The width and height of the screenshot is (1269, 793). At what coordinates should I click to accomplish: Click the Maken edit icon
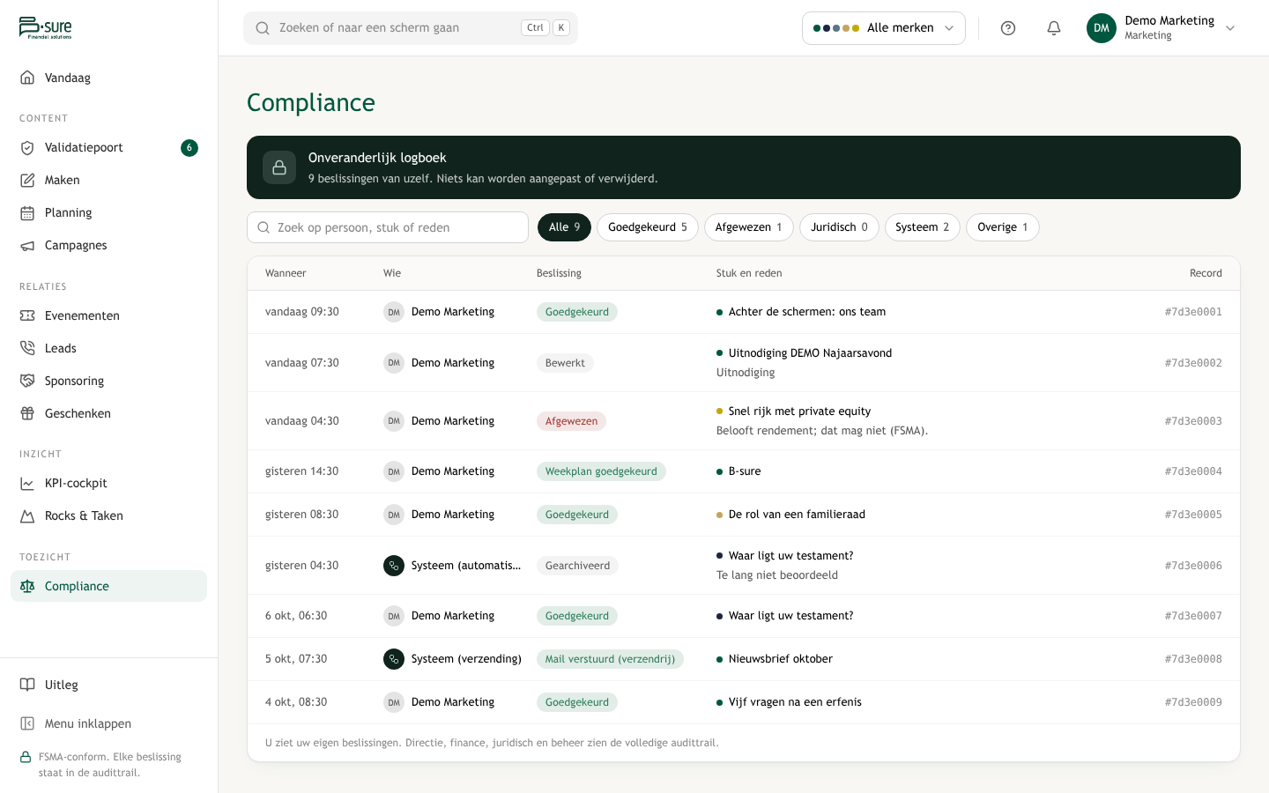tap(27, 180)
